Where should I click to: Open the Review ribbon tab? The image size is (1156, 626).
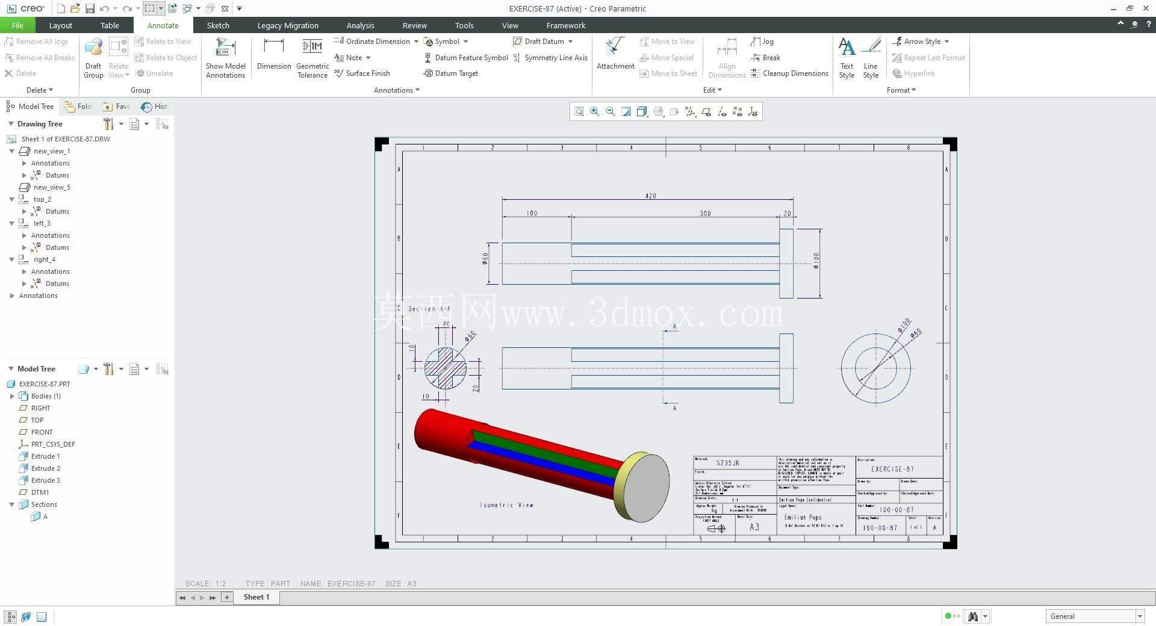[414, 25]
